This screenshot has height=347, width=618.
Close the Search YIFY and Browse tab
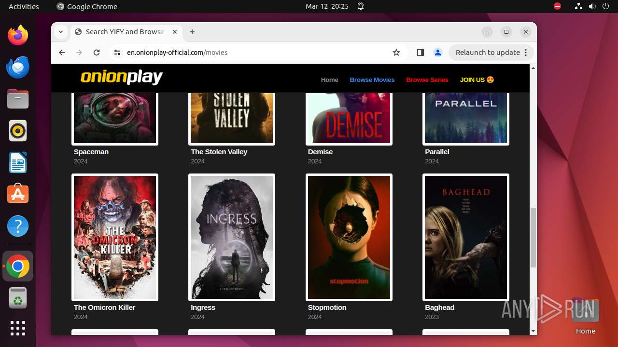[x=175, y=32]
